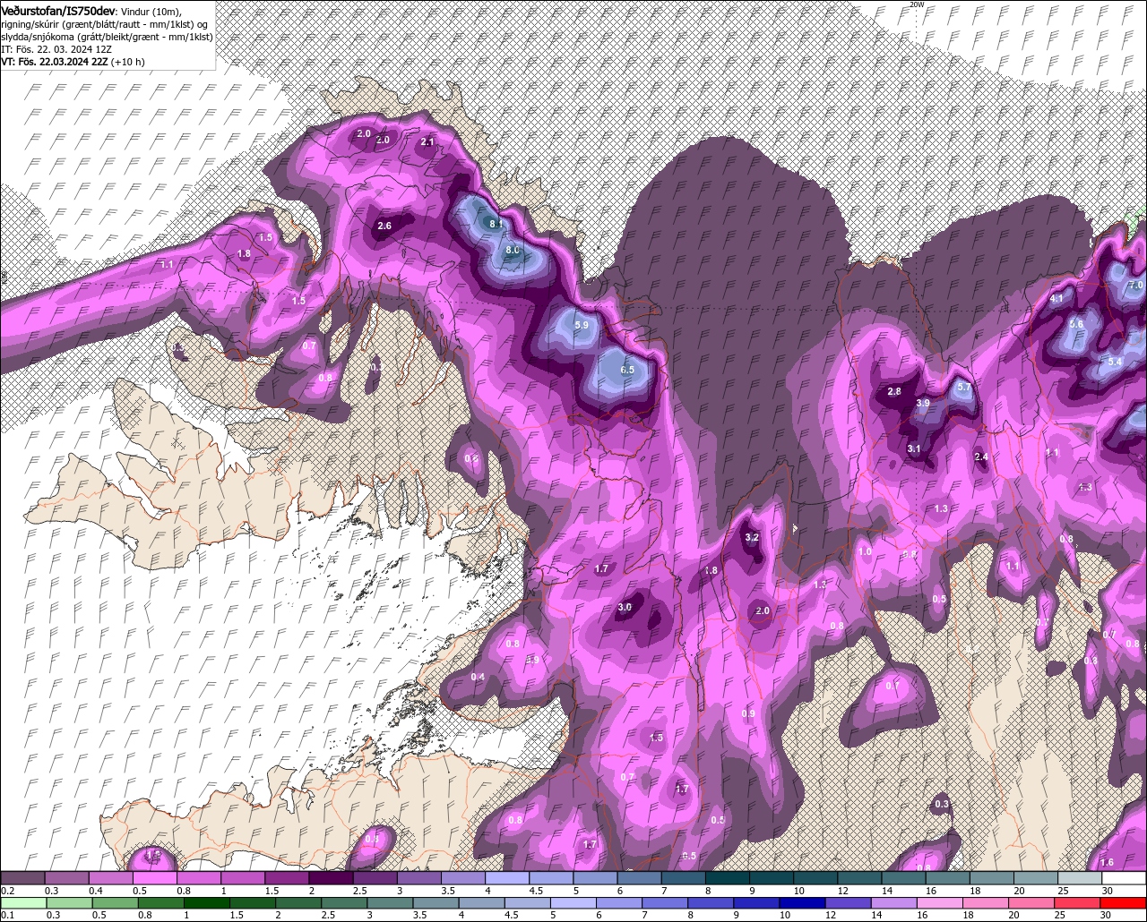
Task: Click the 0.4 label in the snow legend
Action: tap(95, 891)
